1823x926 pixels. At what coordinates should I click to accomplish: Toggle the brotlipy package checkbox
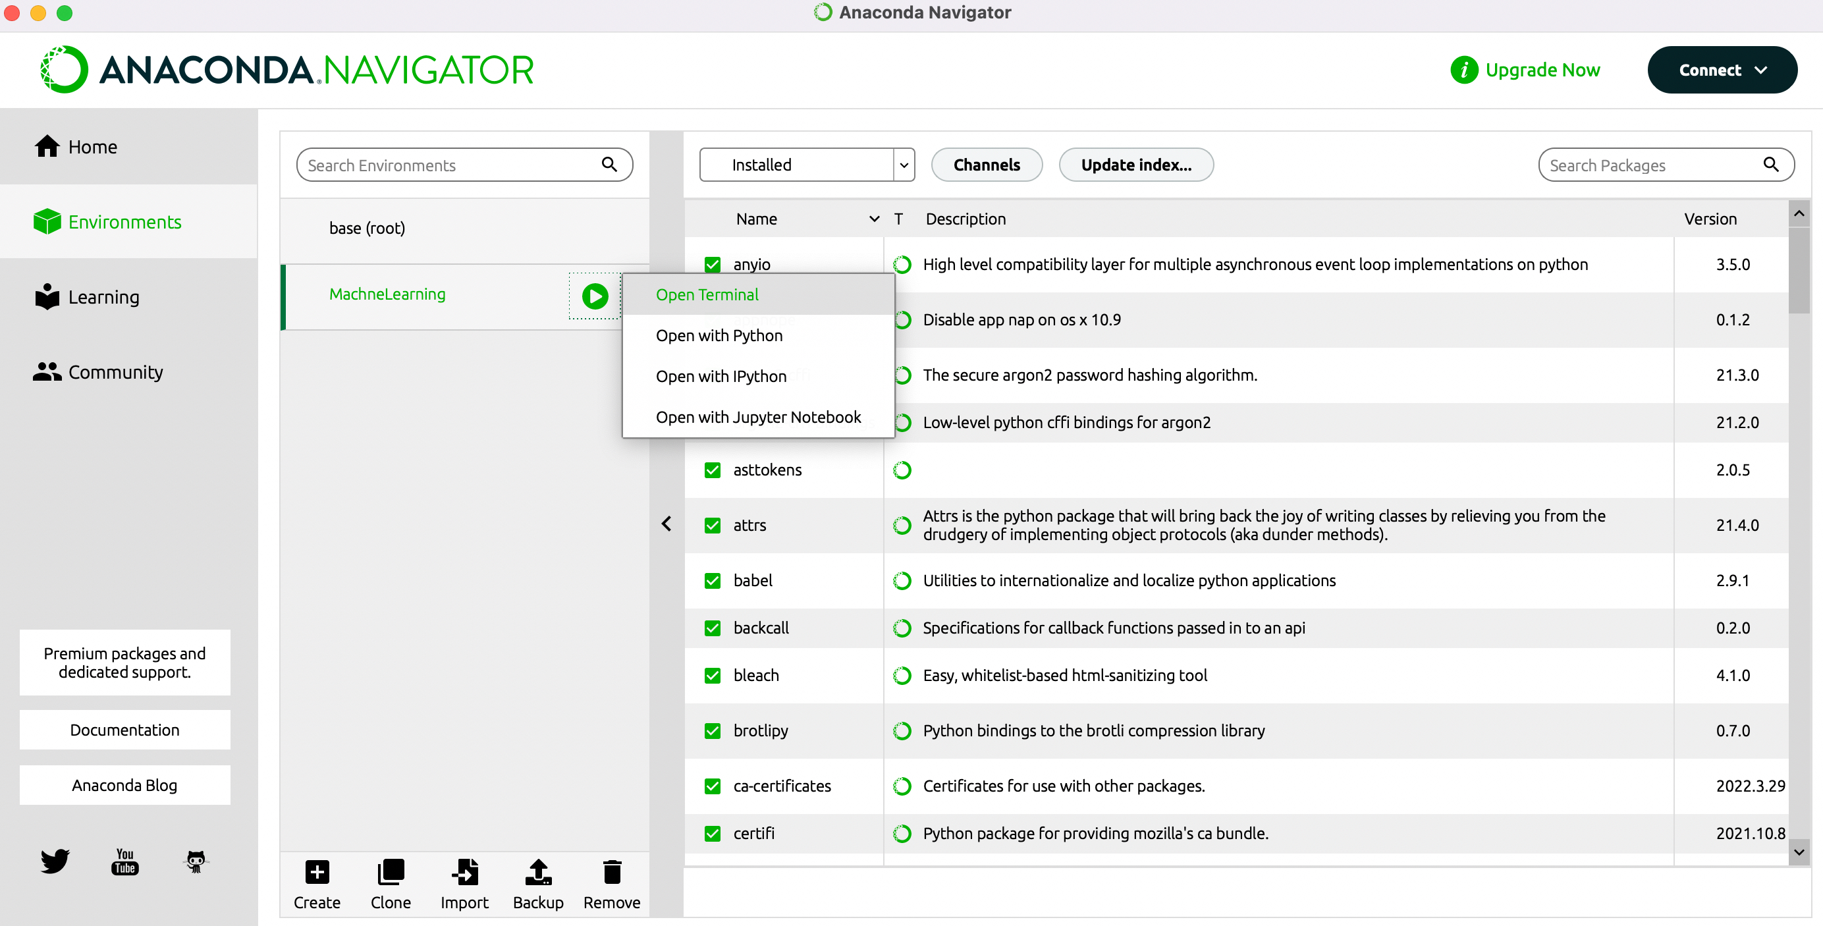(x=713, y=730)
